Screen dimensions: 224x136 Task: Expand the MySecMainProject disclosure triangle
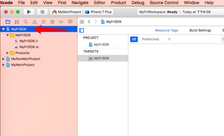coord(3,59)
